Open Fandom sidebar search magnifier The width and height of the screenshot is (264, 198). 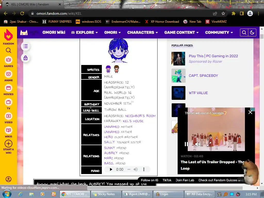click(9, 50)
